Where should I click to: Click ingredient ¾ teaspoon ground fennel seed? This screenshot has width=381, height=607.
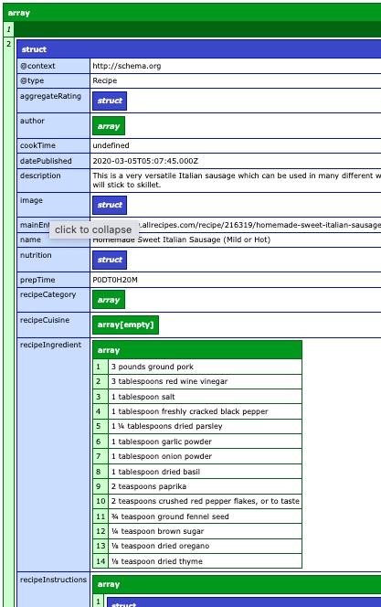point(170,516)
